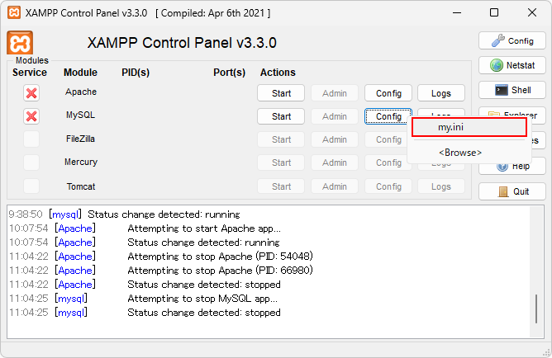
Task: Launch the Shell console
Action: point(512,90)
